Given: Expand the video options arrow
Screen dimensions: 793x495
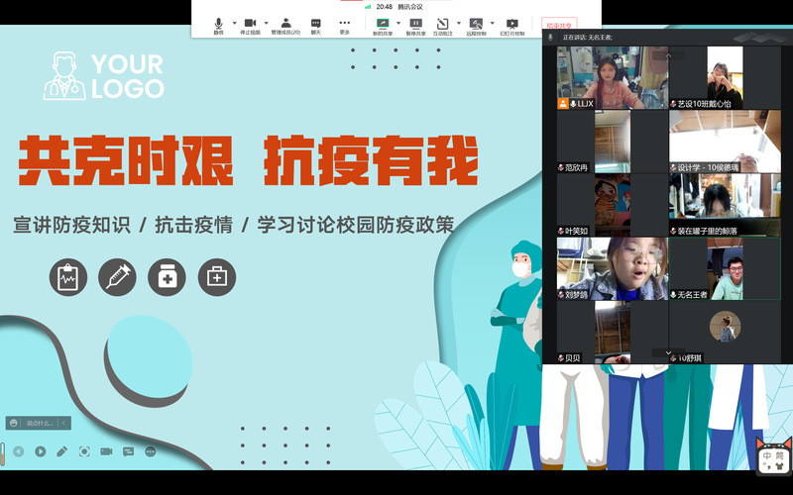Looking at the screenshot, I should (x=267, y=23).
